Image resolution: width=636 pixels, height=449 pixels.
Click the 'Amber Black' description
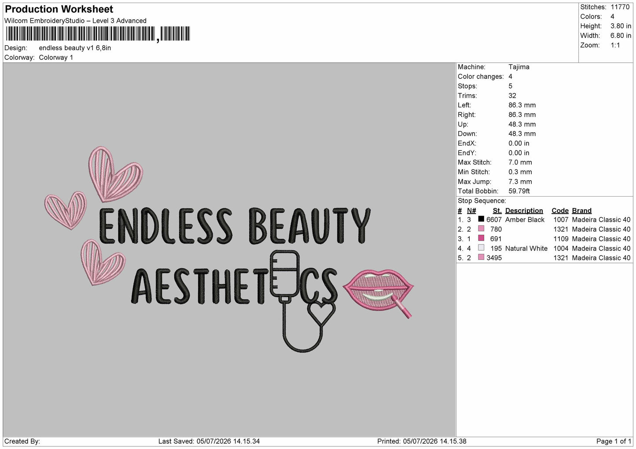(525, 219)
